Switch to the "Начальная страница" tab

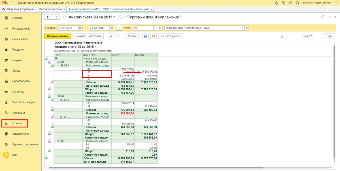pos(18,9)
